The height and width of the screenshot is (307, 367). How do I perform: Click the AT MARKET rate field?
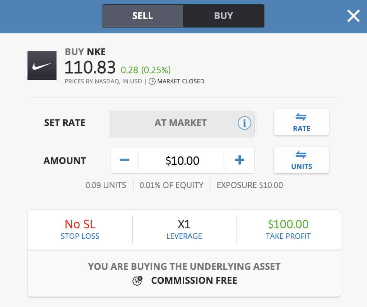[180, 123]
